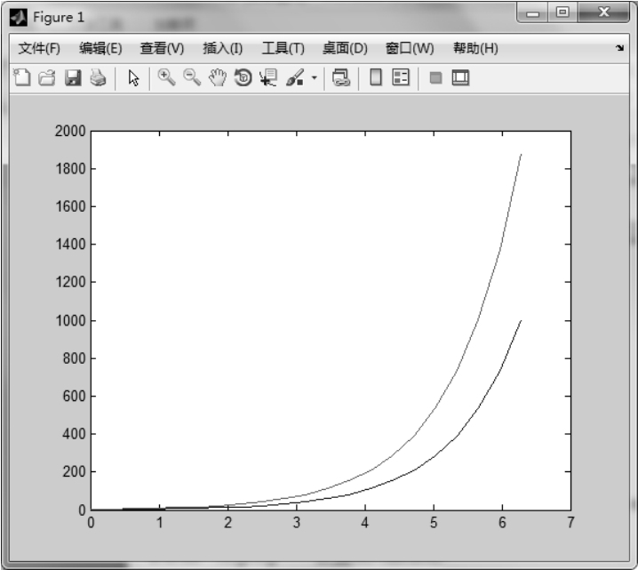Enable the Zoom In magnifier tool
638x570 pixels.
(166, 78)
